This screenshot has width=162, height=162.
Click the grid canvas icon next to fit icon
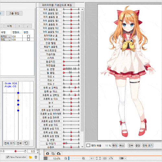(105, 158)
